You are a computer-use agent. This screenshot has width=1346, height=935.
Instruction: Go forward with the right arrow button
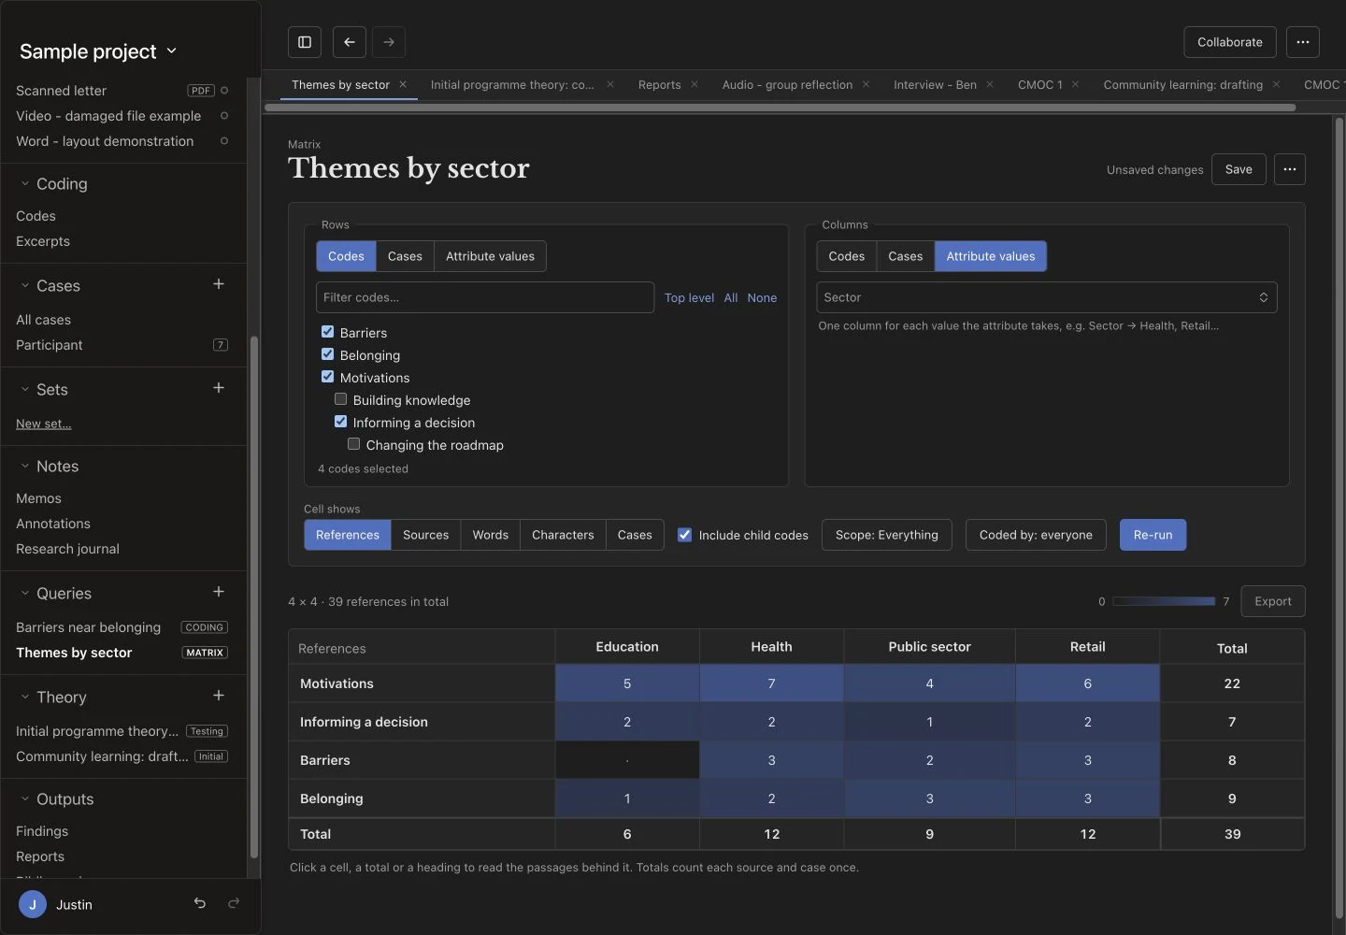pos(389,42)
